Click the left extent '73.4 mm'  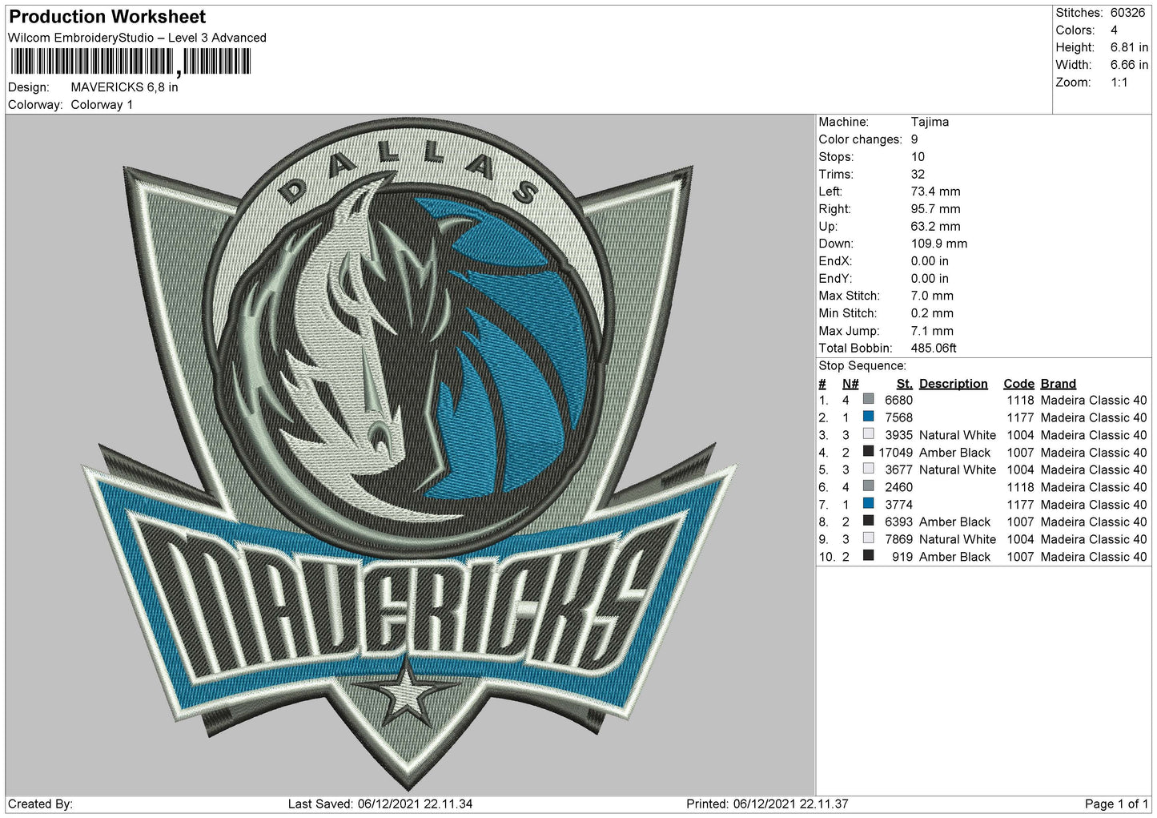tap(935, 191)
